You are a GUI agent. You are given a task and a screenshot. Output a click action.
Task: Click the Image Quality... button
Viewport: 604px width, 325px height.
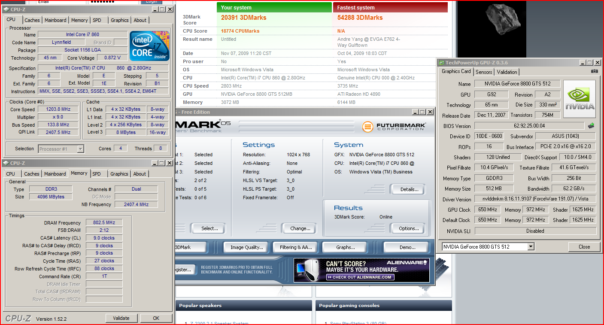click(x=246, y=247)
